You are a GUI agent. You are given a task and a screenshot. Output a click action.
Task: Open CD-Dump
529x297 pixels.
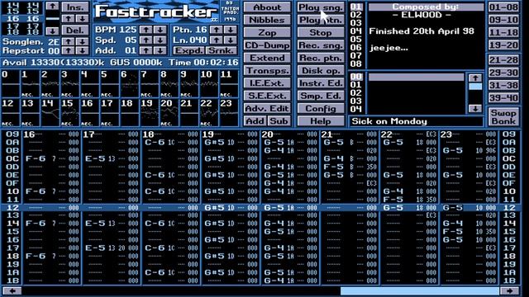(x=267, y=45)
